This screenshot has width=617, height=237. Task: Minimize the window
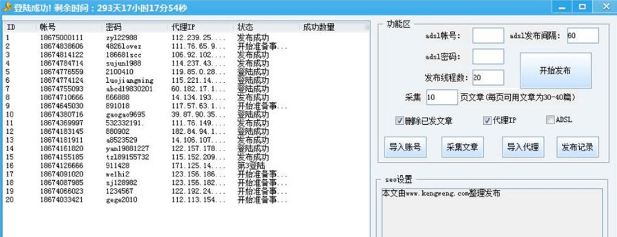[562, 7]
